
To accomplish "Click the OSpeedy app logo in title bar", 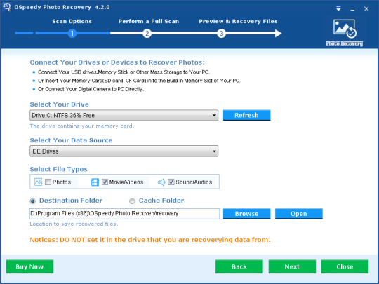I will (x=7, y=7).
